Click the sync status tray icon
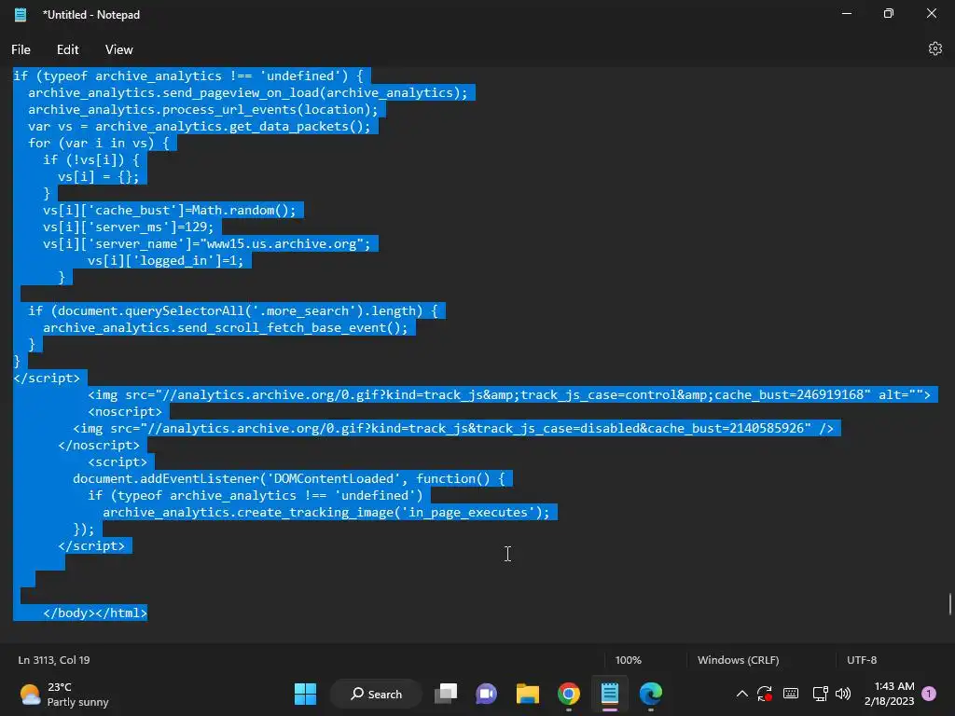The height and width of the screenshot is (716, 955). pos(765,694)
